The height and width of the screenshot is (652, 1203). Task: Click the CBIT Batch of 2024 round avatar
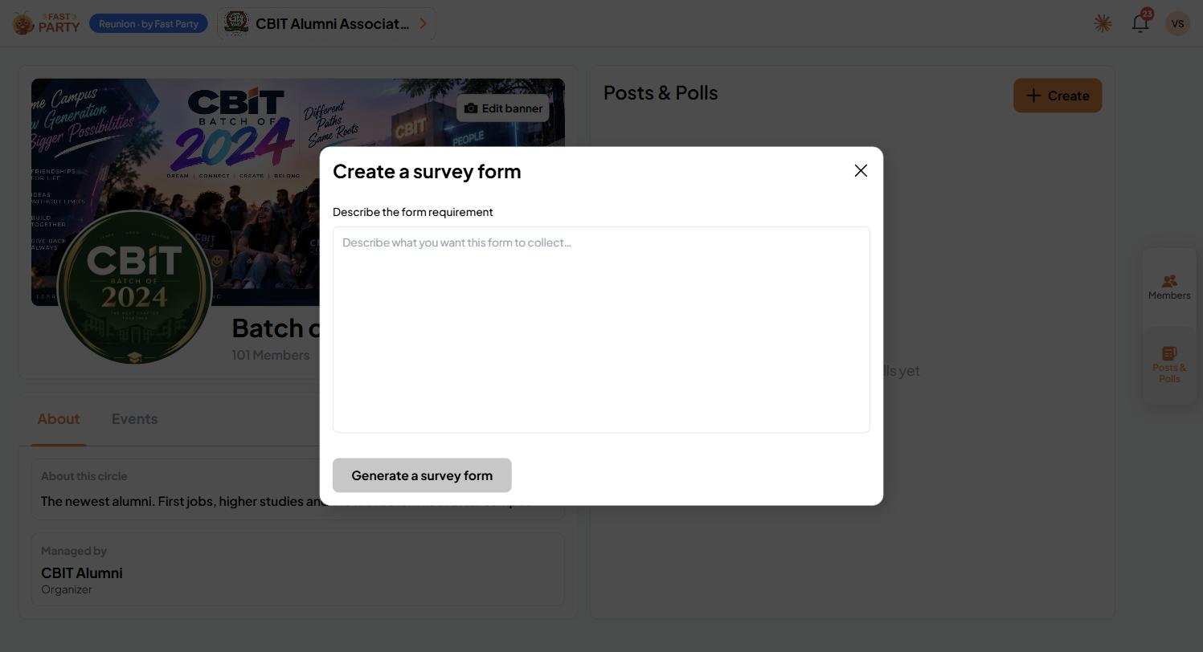coord(135,287)
